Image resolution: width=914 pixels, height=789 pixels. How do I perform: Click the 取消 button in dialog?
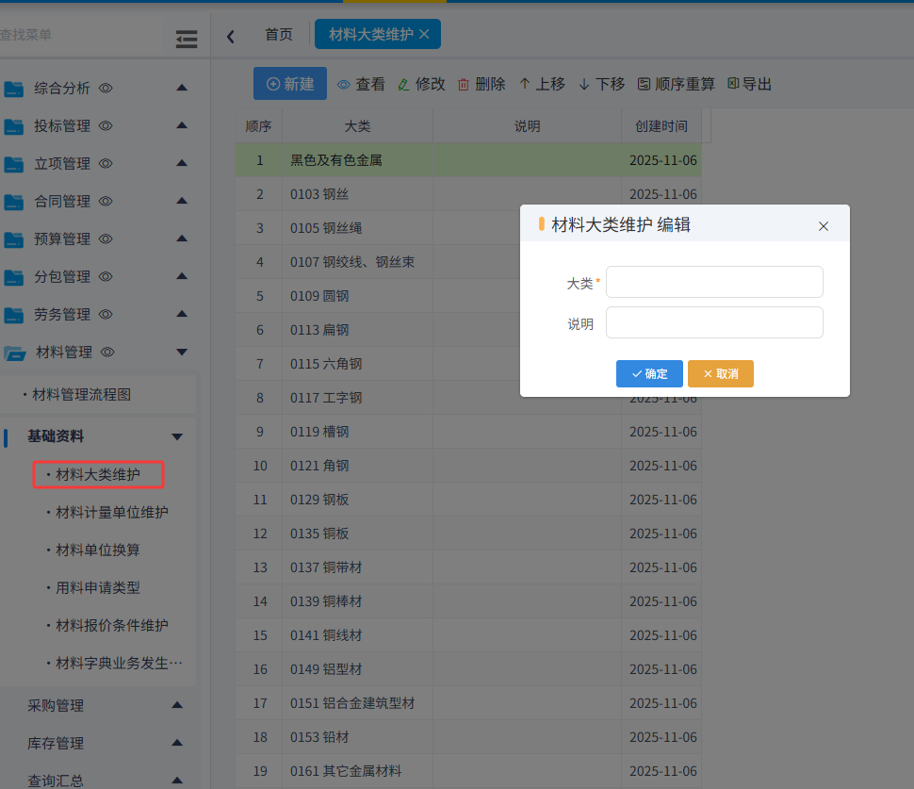pos(721,374)
